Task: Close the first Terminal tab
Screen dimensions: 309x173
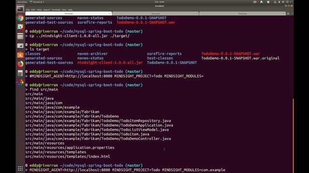Action: (110, 13)
